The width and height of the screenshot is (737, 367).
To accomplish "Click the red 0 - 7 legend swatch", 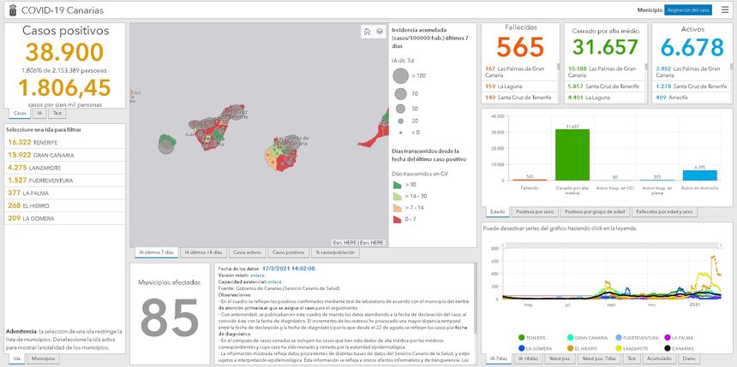I will [398, 218].
